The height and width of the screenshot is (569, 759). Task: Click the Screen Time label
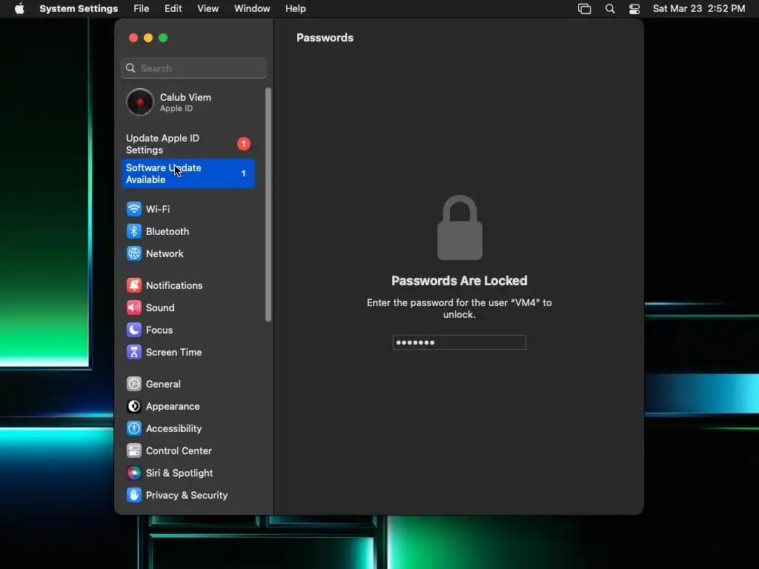pyautogui.click(x=173, y=352)
